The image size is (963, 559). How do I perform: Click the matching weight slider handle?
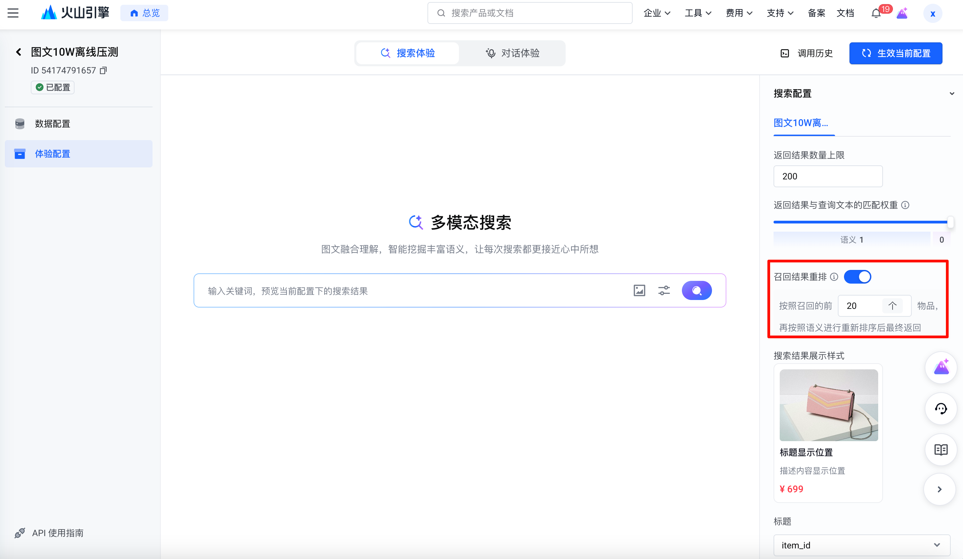click(950, 222)
